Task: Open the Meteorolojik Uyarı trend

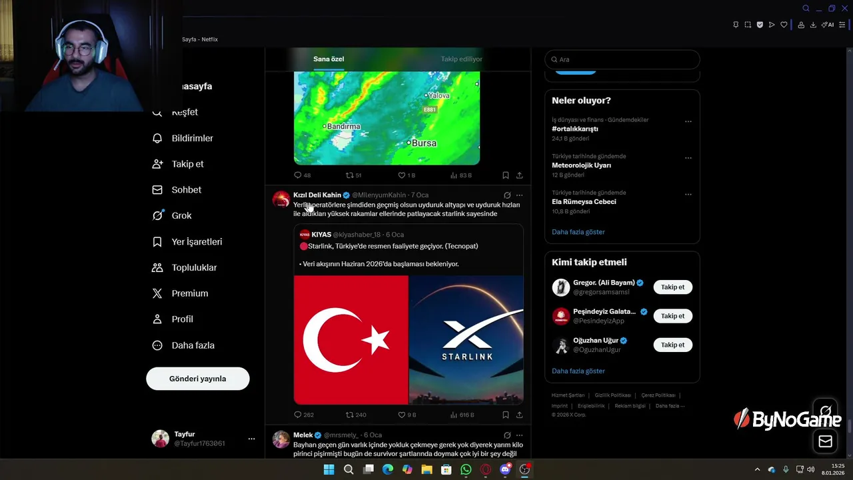Action: (x=581, y=165)
